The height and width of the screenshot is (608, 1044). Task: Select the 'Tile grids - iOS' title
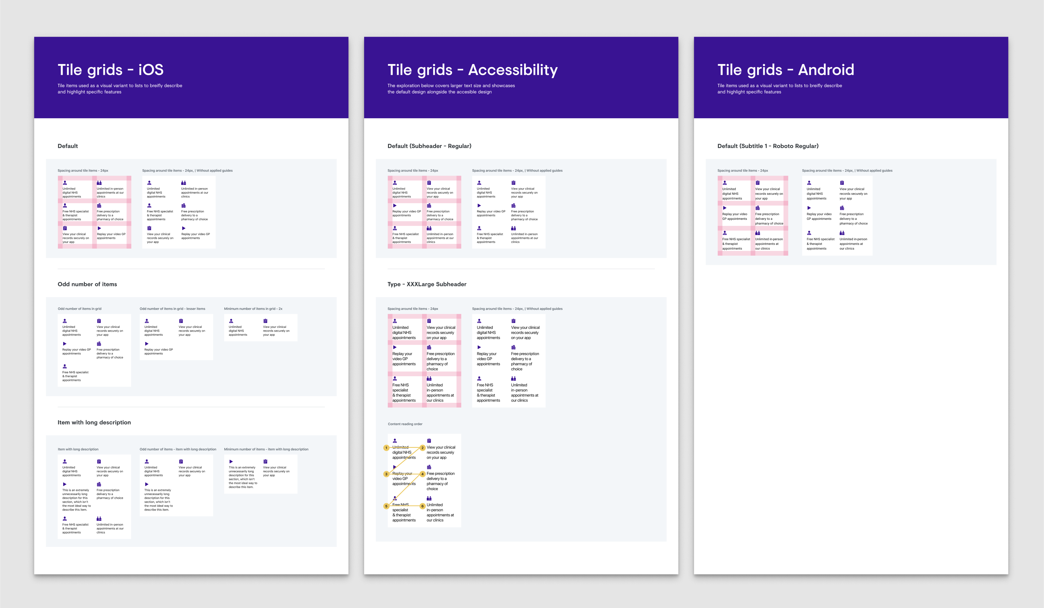pos(110,70)
